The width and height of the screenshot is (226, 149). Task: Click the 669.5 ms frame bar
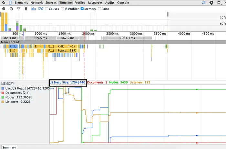coord(40,38)
